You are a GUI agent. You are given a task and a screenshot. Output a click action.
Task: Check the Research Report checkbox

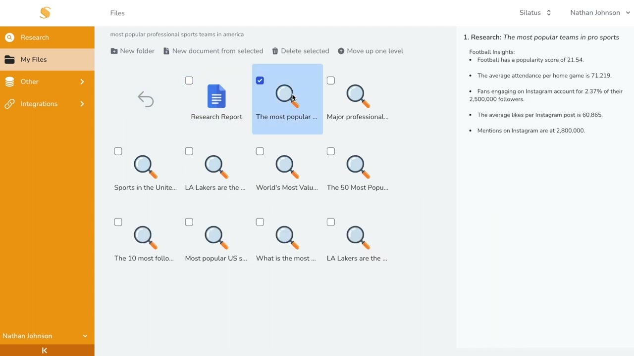(x=189, y=81)
